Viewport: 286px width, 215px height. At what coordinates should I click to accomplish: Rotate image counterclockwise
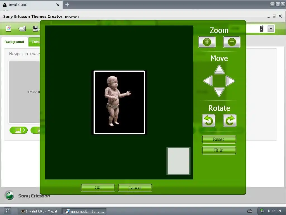pos(208,121)
